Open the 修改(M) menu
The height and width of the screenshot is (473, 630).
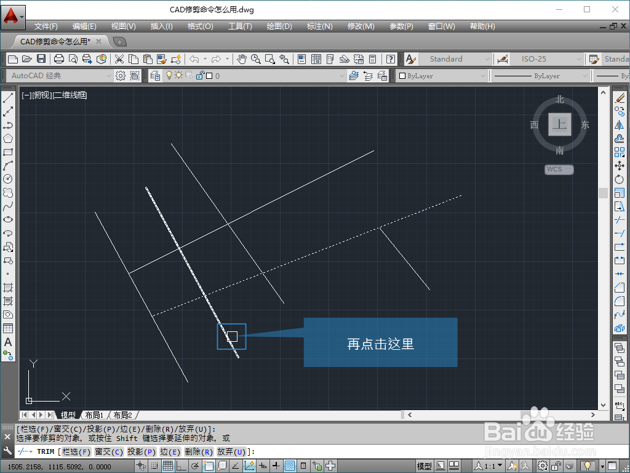pyautogui.click(x=361, y=26)
